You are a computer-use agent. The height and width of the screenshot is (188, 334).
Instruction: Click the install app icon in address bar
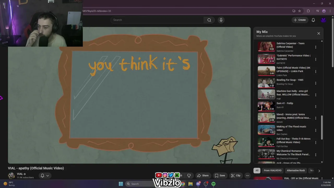tap(294, 11)
